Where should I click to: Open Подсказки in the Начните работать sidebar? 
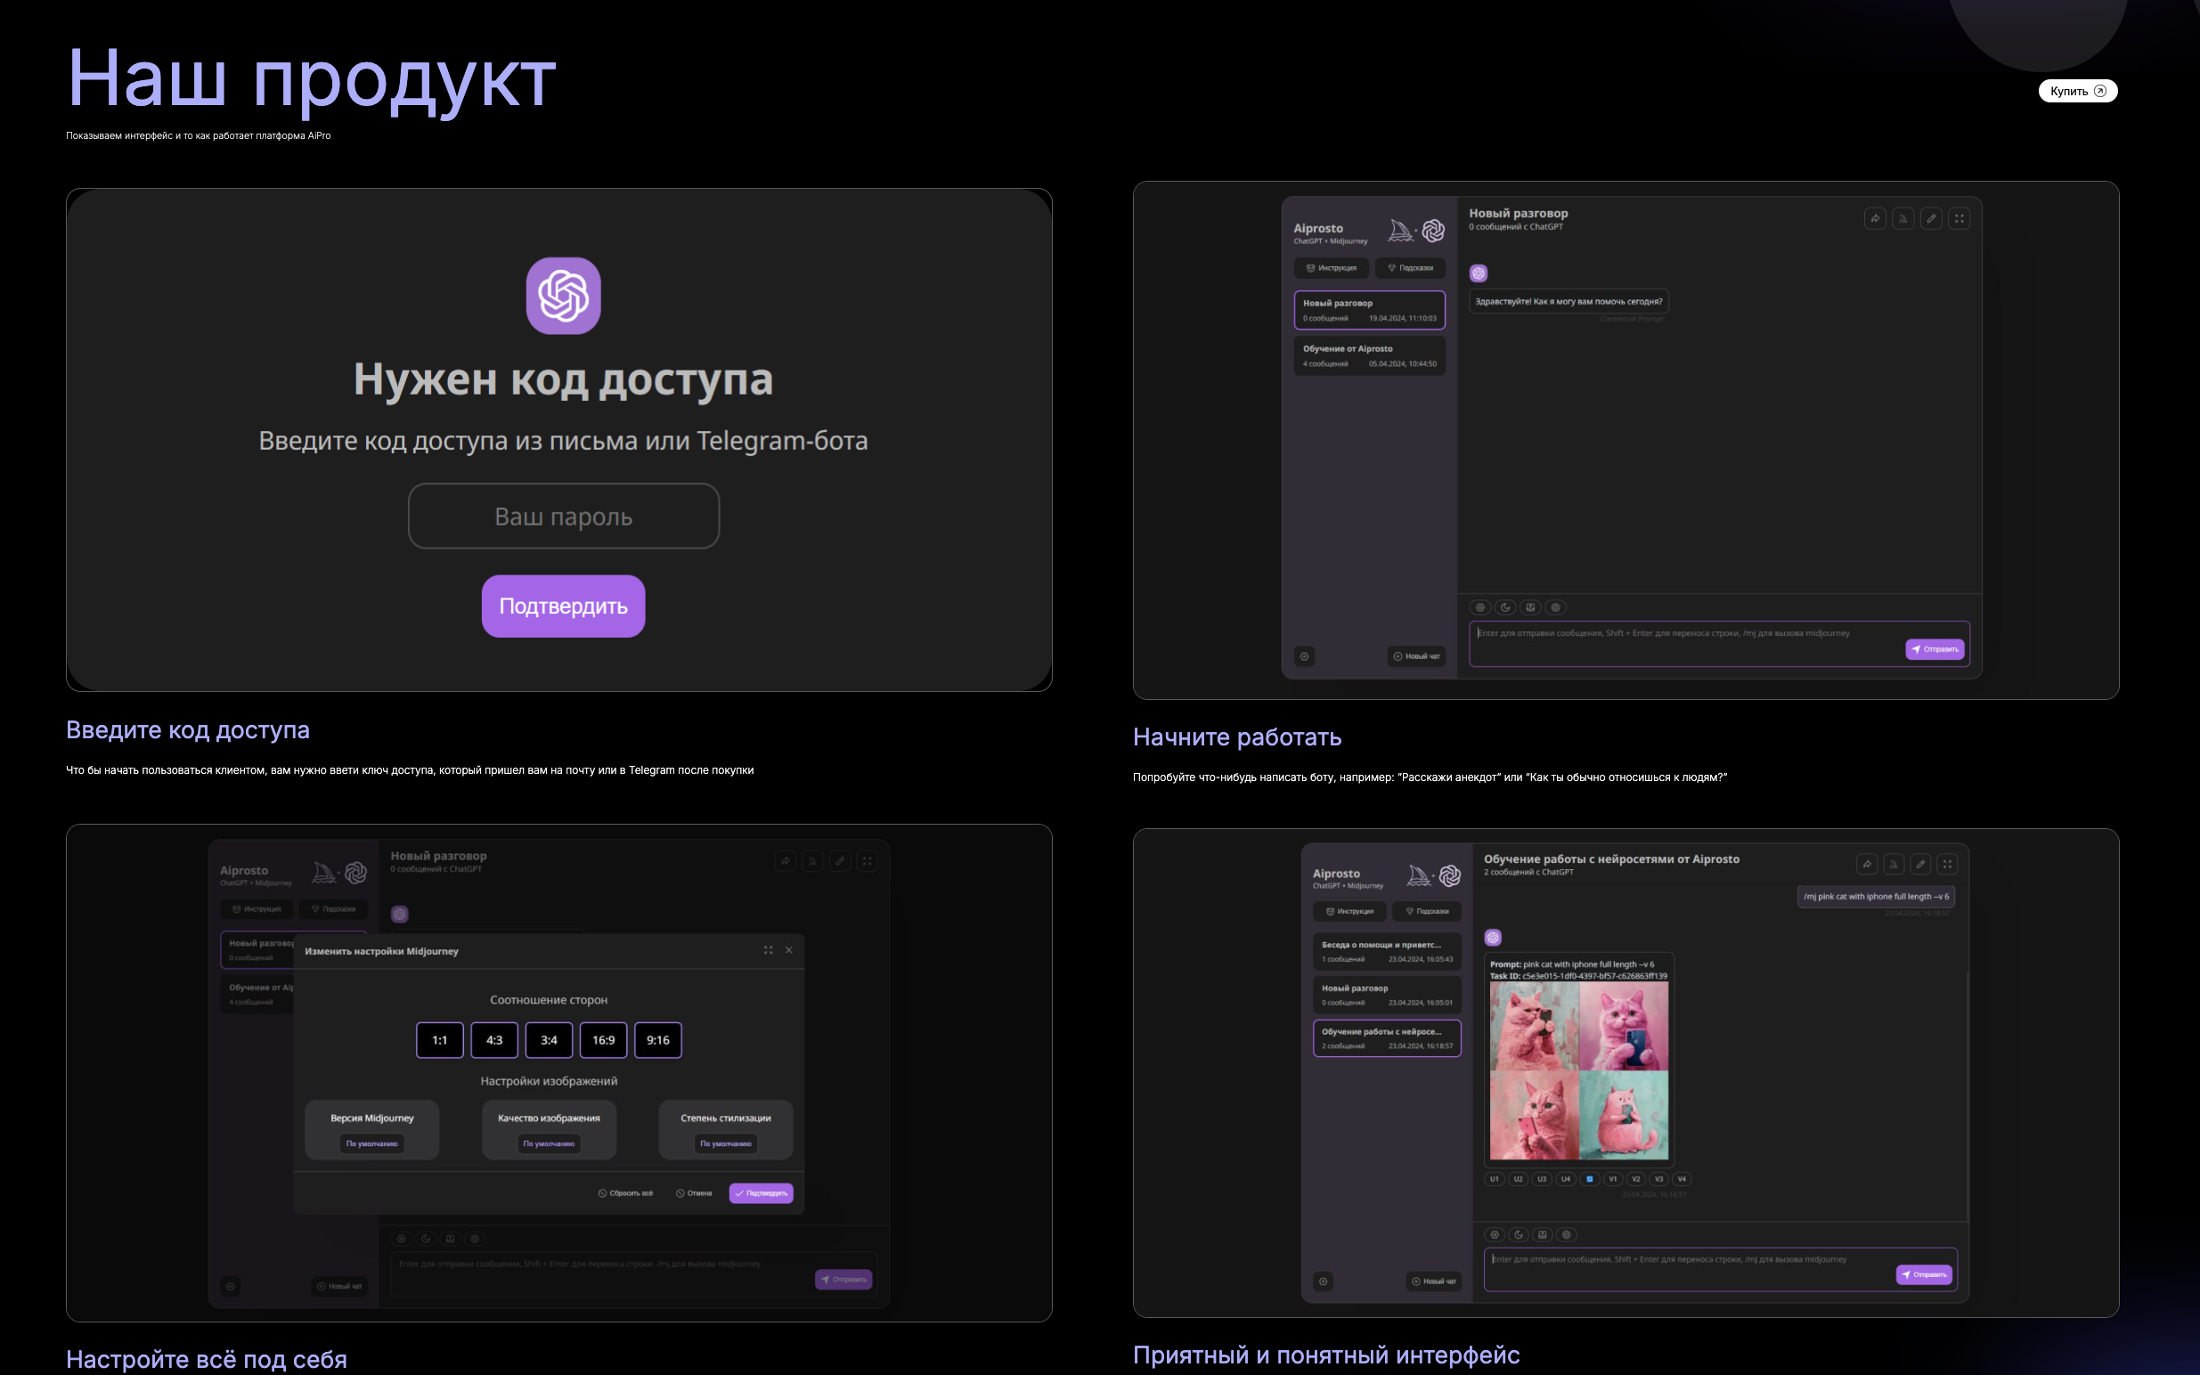1410,268
